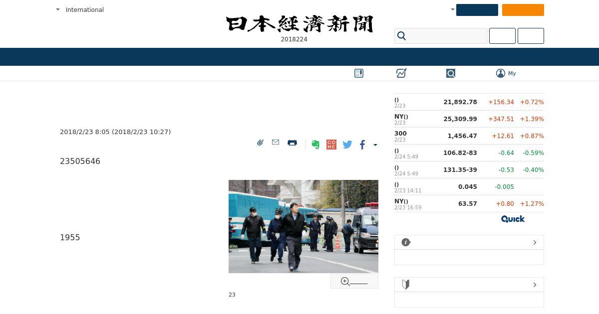Image resolution: width=599 pixels, height=314 pixels.
Task: Open the My account profile icon
Action: point(501,73)
